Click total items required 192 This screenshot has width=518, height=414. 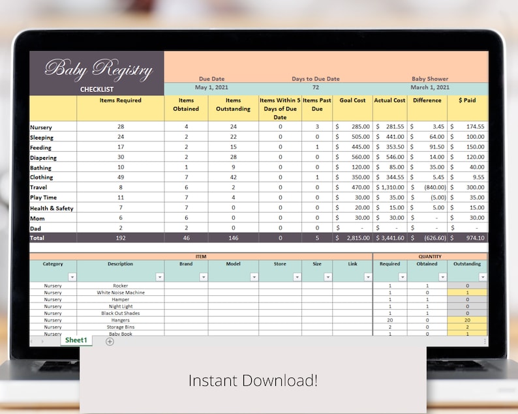tap(121, 238)
